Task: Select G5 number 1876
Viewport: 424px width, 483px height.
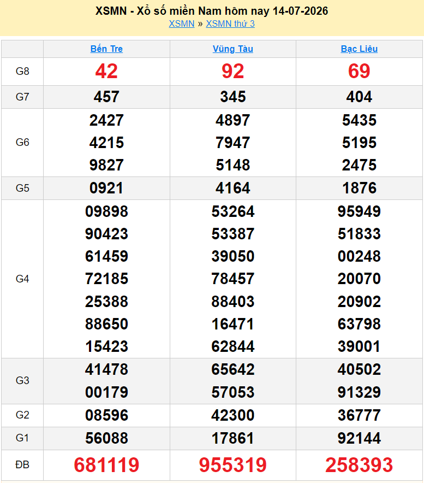Action: 359,188
